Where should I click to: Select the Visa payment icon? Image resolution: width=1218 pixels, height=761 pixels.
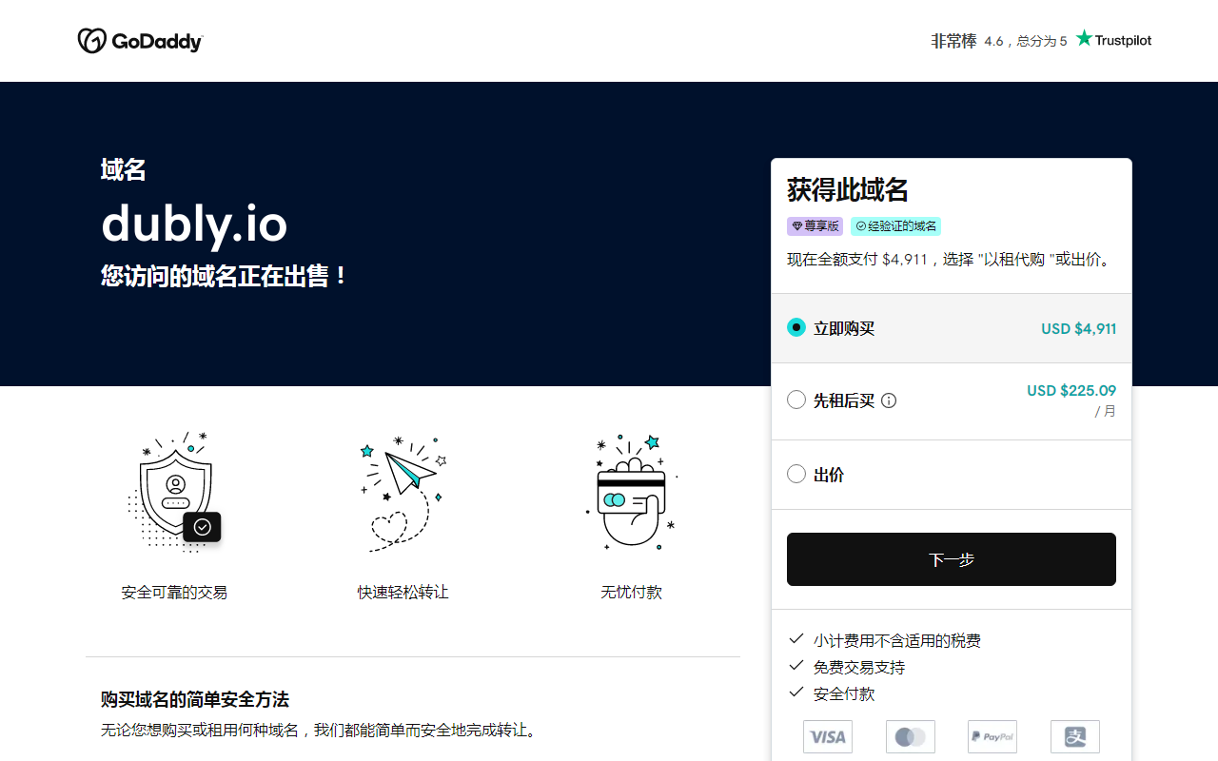(827, 736)
